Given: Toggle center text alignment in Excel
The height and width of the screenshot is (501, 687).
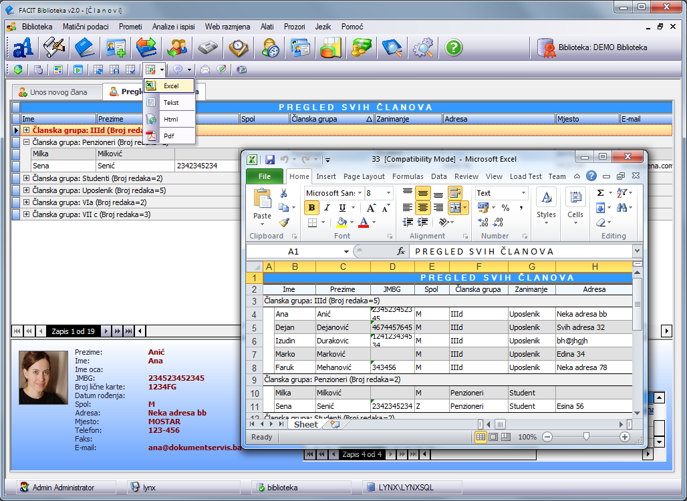Looking at the screenshot, I should point(422,208).
